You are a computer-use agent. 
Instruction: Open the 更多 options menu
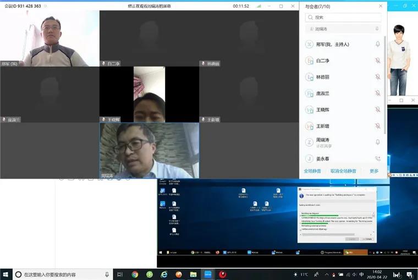click(374, 171)
